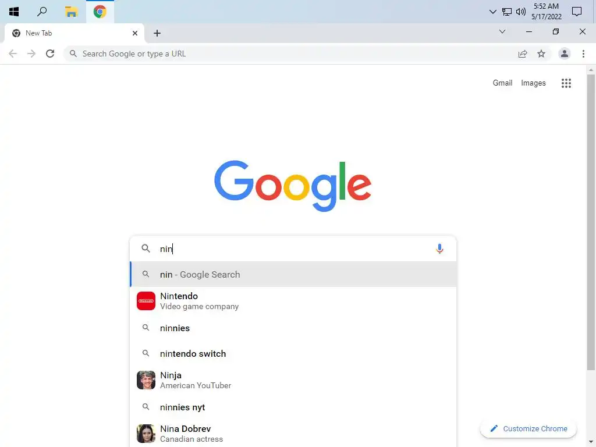Viewport: 596px width, 447px height.
Task: Open Chrome three-dot menu
Action: point(583,54)
